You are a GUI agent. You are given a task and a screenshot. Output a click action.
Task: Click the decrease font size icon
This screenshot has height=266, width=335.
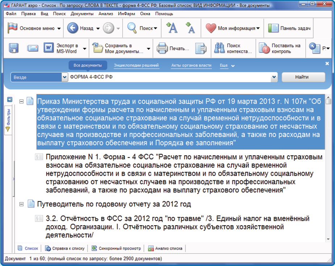(x=190, y=28)
